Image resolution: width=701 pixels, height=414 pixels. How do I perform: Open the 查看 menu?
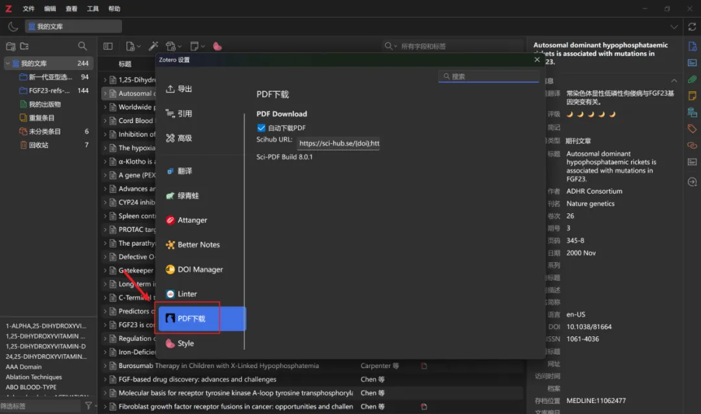click(x=71, y=8)
